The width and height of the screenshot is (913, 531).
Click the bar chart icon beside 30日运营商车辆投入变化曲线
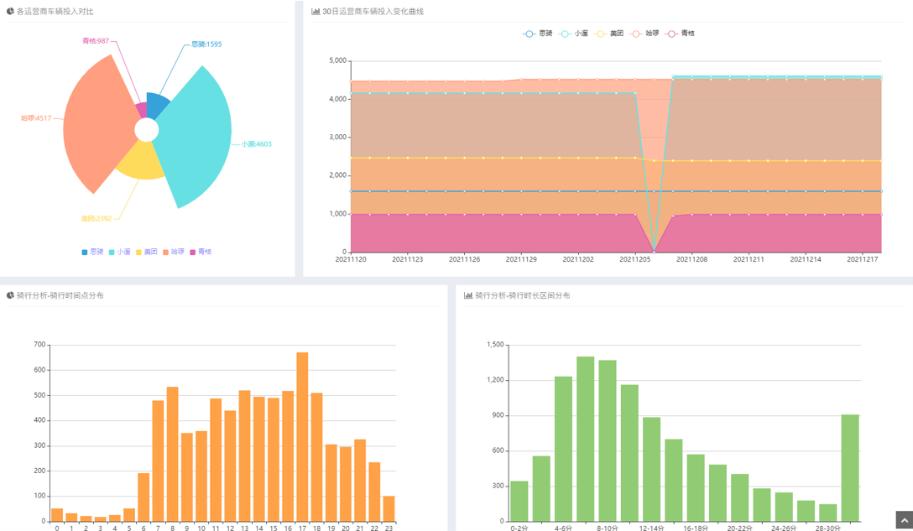pyautogui.click(x=316, y=12)
